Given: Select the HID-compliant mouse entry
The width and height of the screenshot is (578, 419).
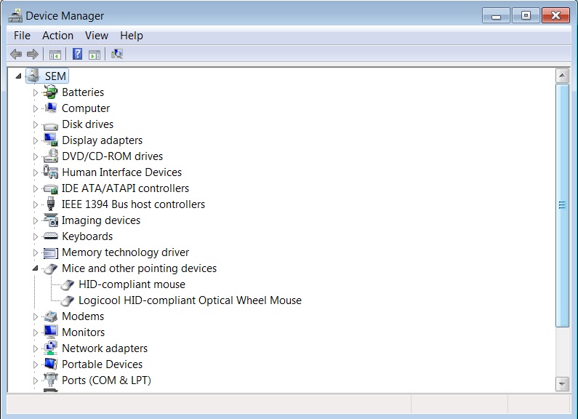Looking at the screenshot, I should point(132,284).
